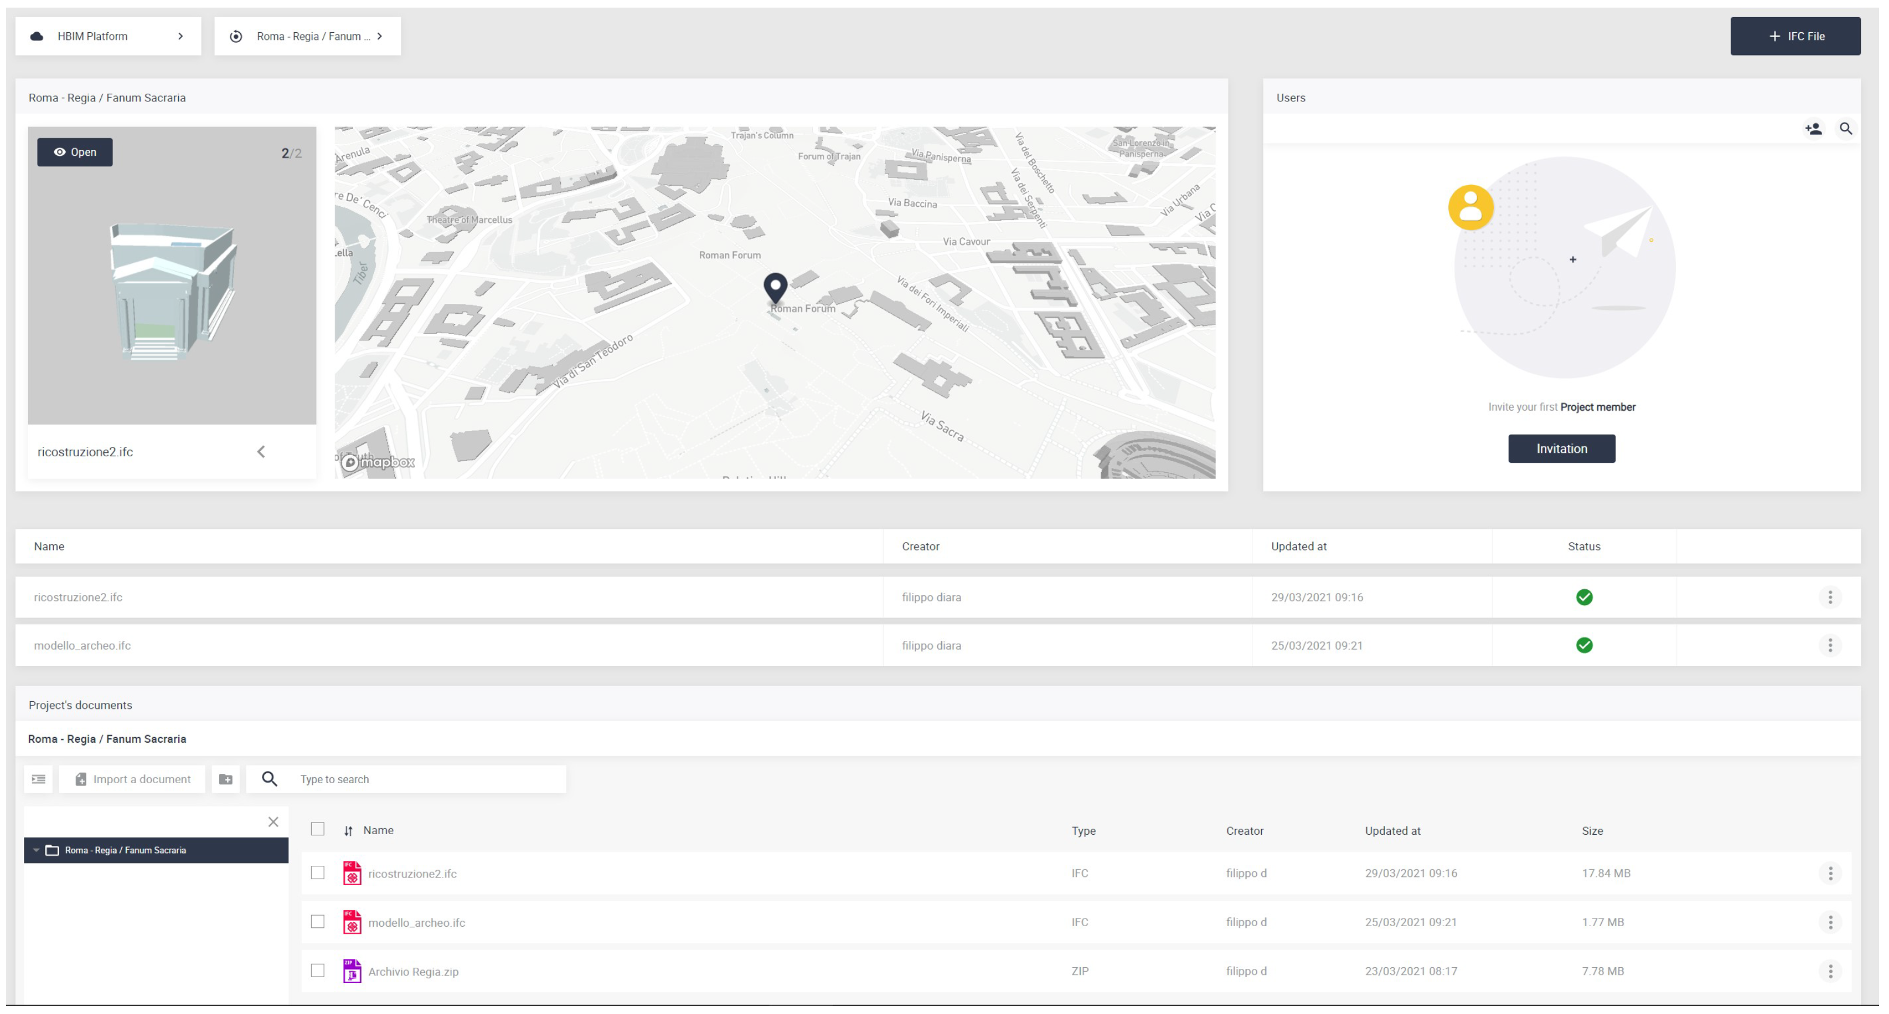Click the add user icon in Users panel
1889x1014 pixels.
pos(1813,129)
